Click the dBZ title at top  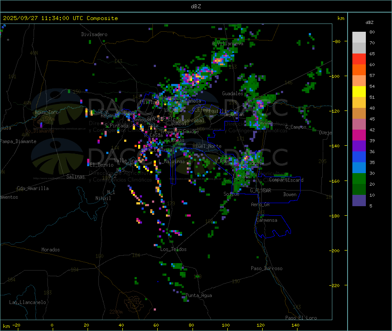[x=196, y=6]
